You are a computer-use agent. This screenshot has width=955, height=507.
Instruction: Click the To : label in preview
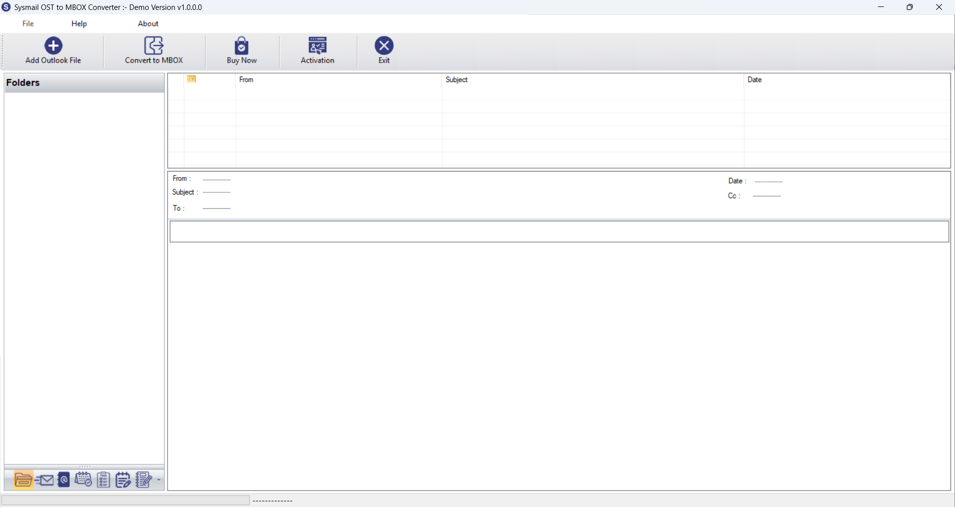tap(179, 208)
